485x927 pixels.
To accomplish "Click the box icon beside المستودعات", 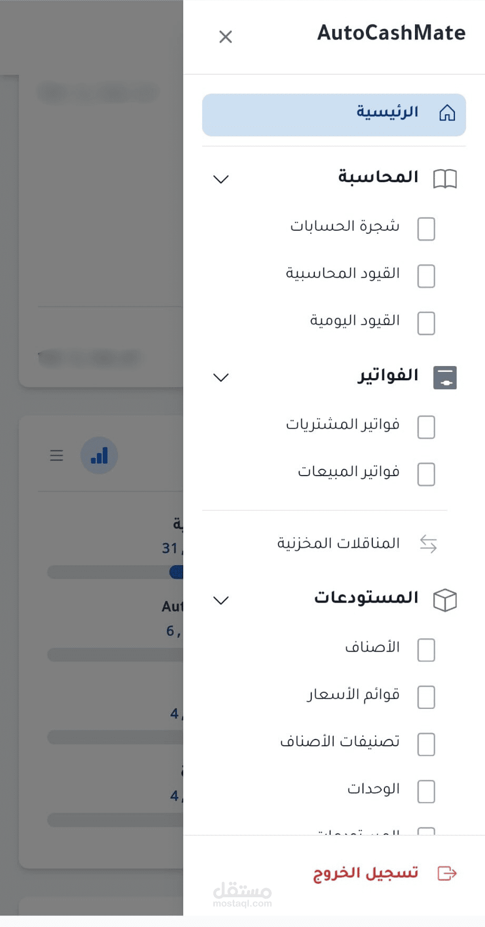I will (445, 600).
